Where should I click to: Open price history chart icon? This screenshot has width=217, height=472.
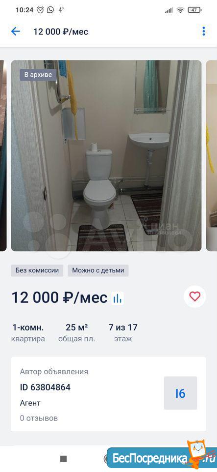tap(118, 298)
